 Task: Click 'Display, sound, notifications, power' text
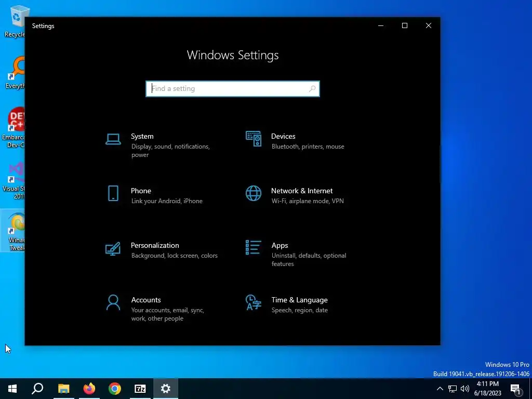click(x=170, y=151)
